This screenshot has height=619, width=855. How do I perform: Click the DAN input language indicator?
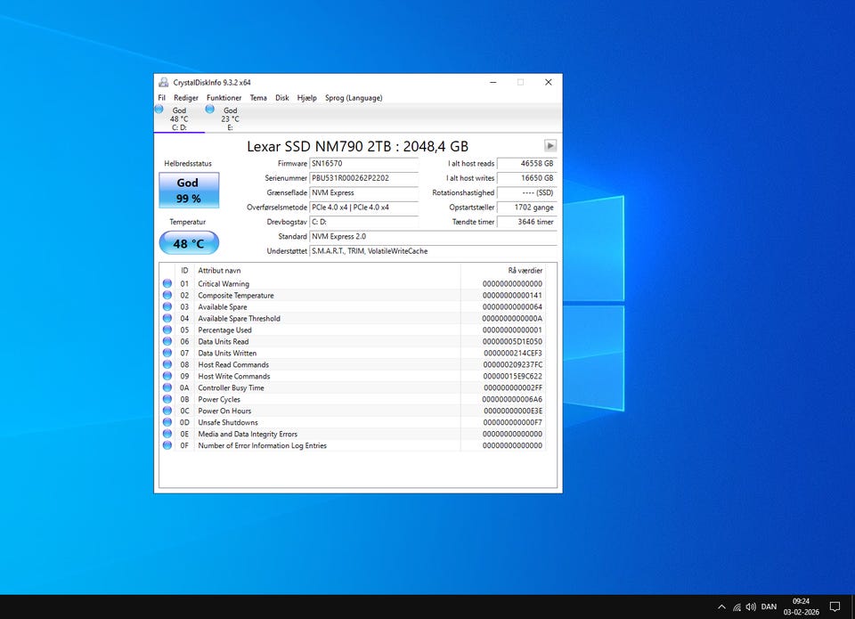pyautogui.click(x=769, y=607)
